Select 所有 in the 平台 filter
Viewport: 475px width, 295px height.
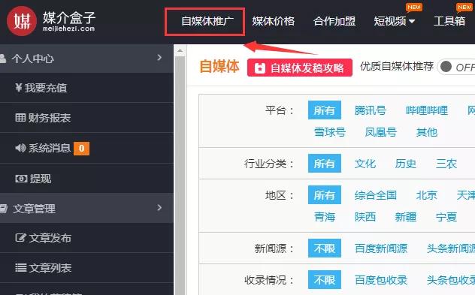pos(325,110)
